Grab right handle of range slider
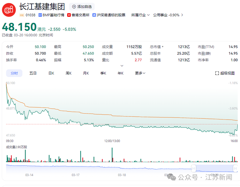Image resolution: width=240 pixels, height=187 pixels. click(235, 168)
